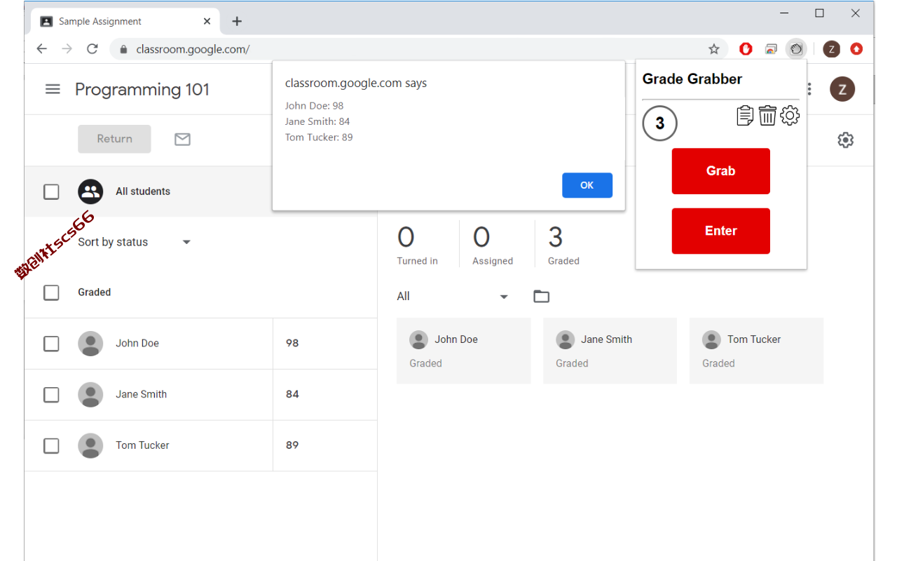Click the grade count circle showing 3

659,123
